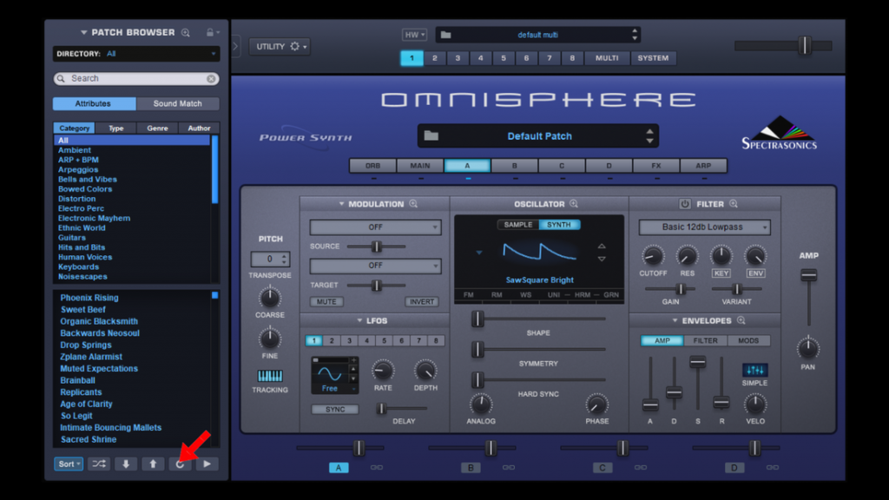The image size is (889, 500).
Task: Toggle the modulation Invert button
Action: point(422,301)
